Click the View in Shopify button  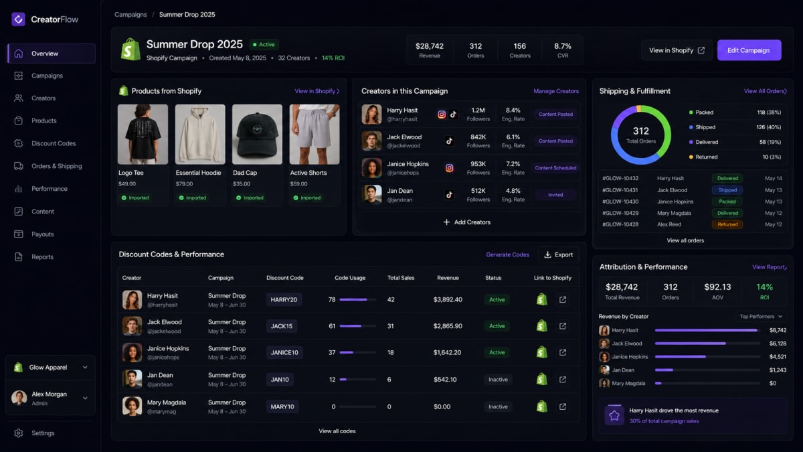point(677,50)
